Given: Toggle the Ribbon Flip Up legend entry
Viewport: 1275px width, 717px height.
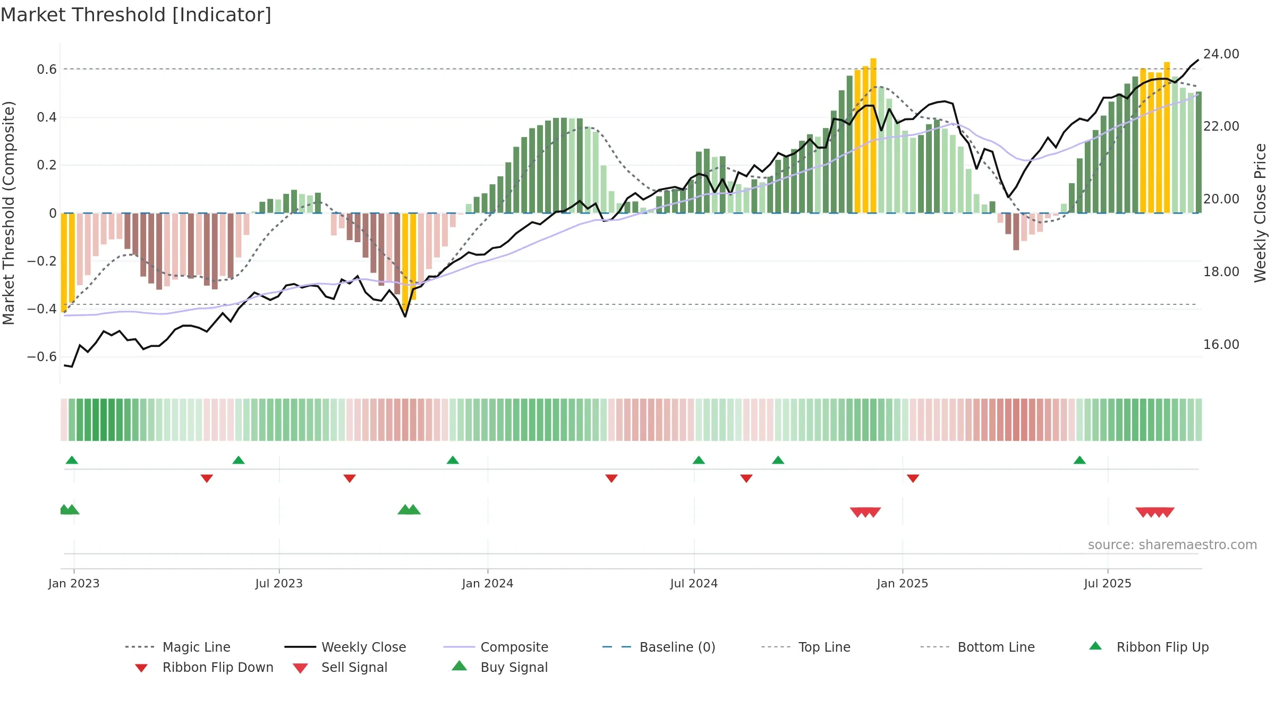Looking at the screenshot, I should pos(1149,647).
